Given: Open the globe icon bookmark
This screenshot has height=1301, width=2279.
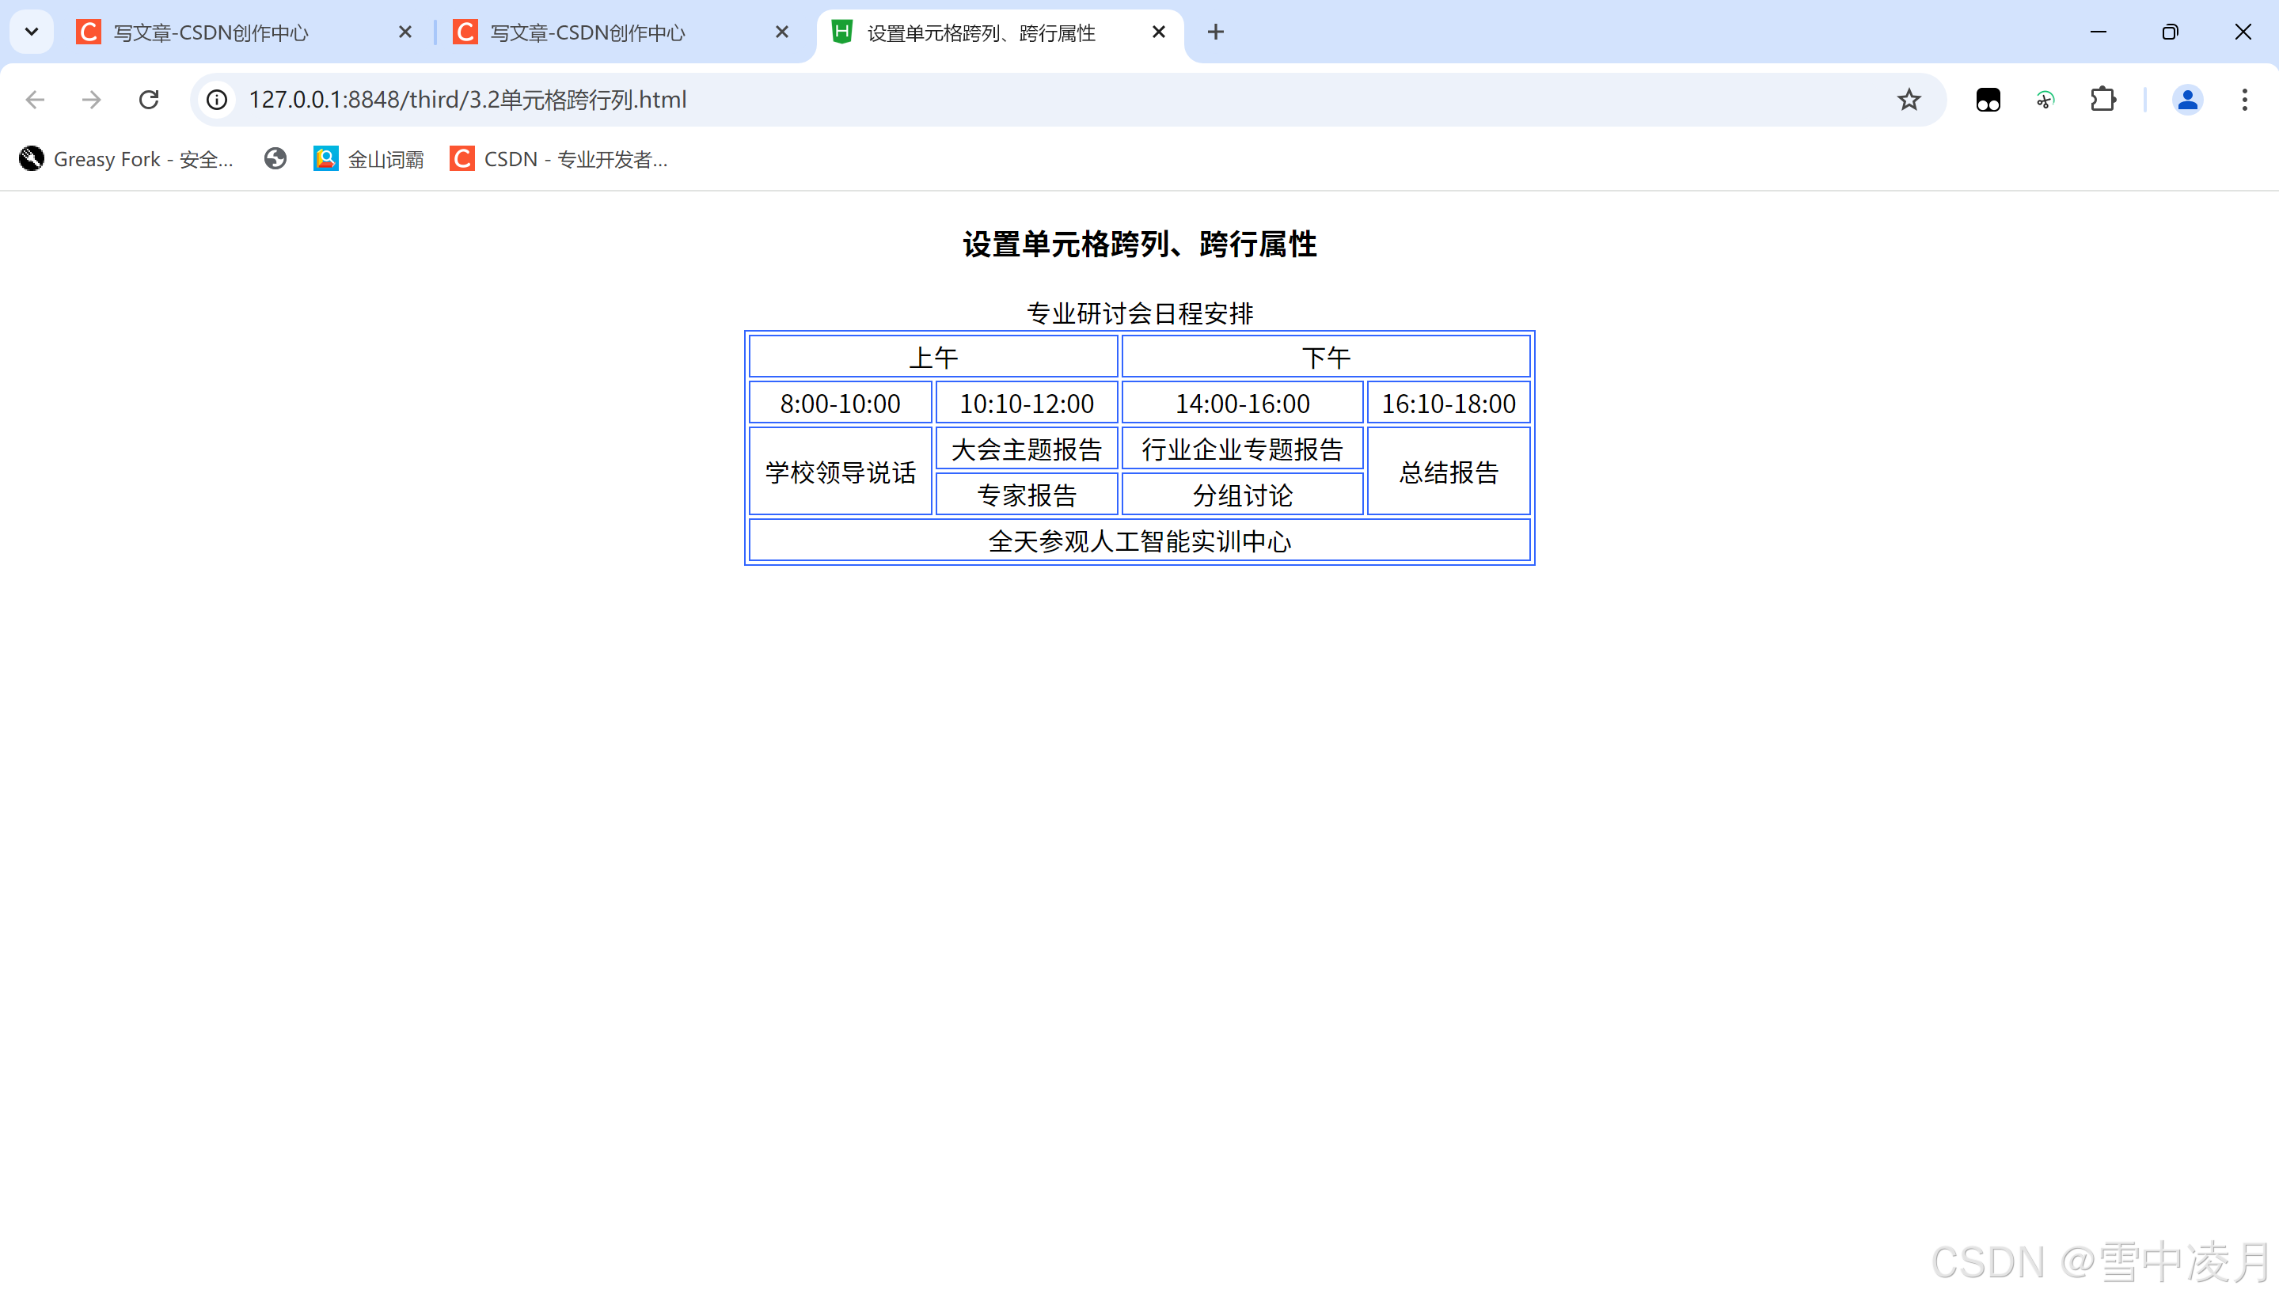Looking at the screenshot, I should tap(275, 159).
